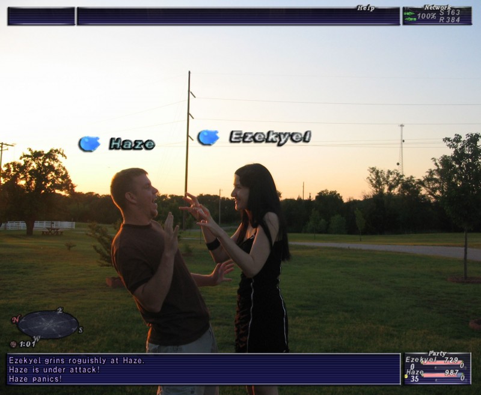
Task: Click chat line 'Ezekyel grins roguishly at Haze.'
Action: tap(76, 360)
